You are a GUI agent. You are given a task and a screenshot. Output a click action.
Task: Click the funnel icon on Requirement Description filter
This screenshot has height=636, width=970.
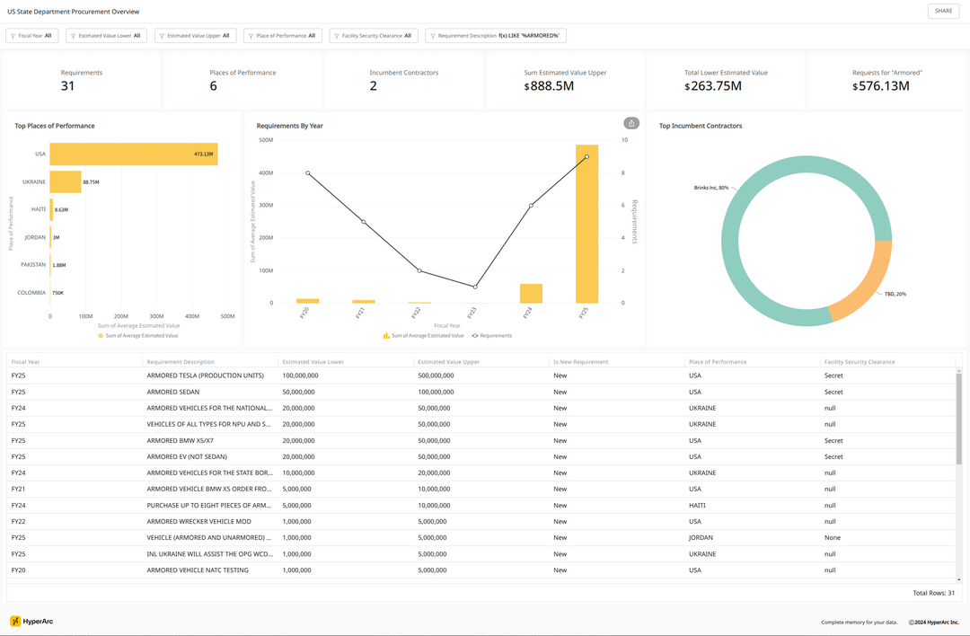[433, 36]
